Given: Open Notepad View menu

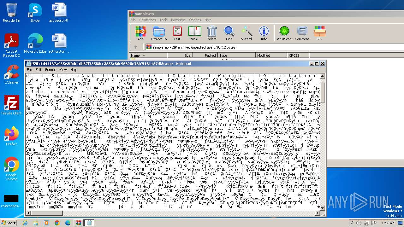Looking at the screenshot, I should [x=63, y=70].
